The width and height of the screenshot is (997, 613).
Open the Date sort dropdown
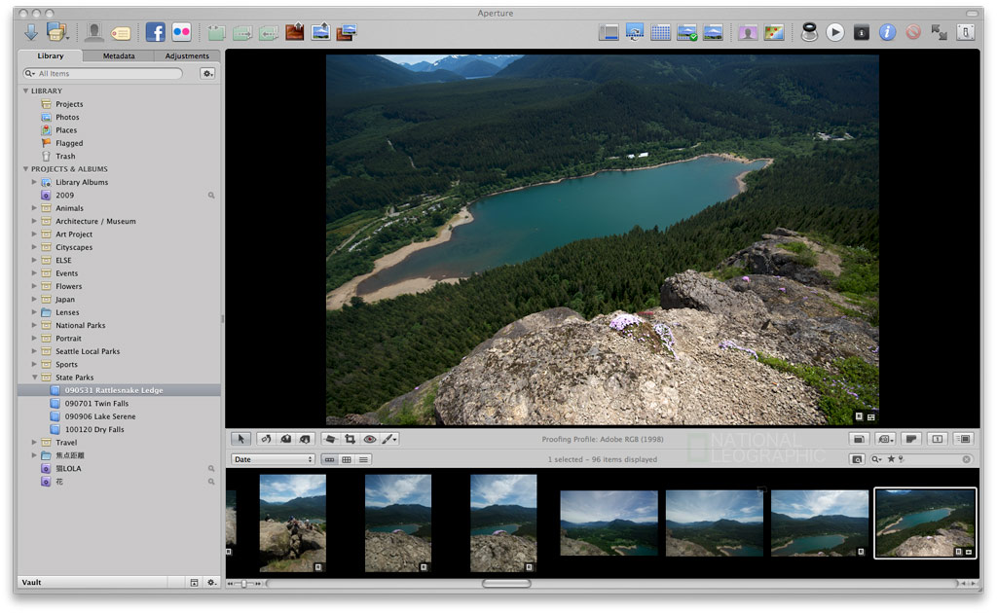click(274, 459)
